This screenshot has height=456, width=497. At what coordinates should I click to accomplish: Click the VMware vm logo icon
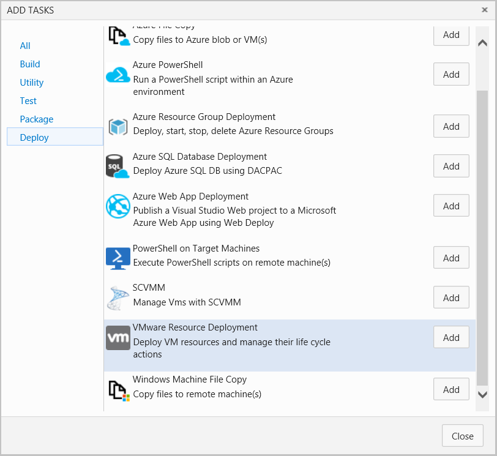point(118,338)
